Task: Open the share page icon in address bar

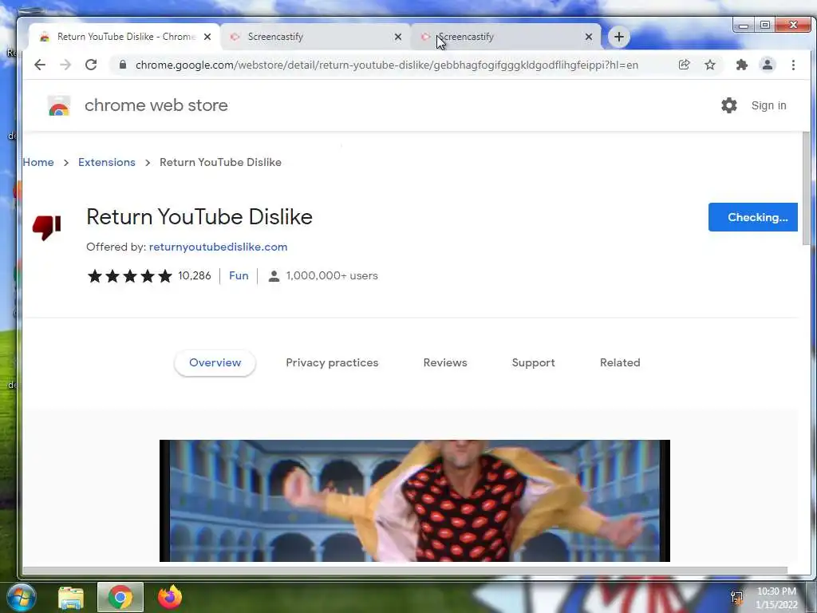Action: [x=684, y=65]
